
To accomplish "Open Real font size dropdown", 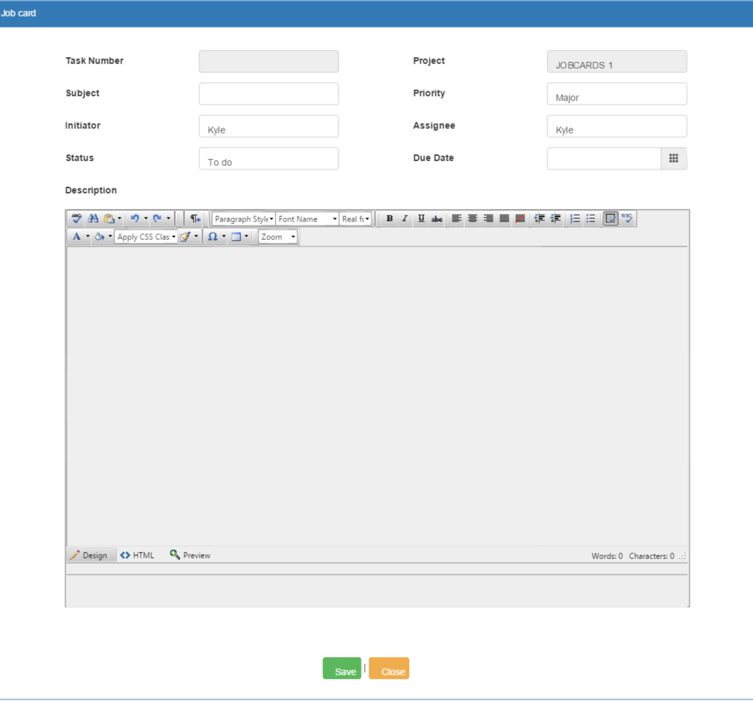I will [x=355, y=219].
